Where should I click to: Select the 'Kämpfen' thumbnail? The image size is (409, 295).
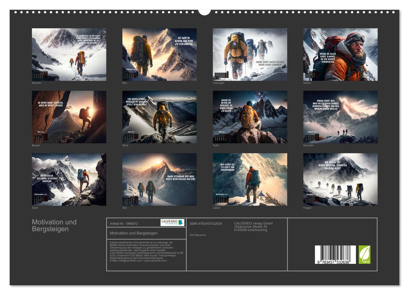coord(340,117)
